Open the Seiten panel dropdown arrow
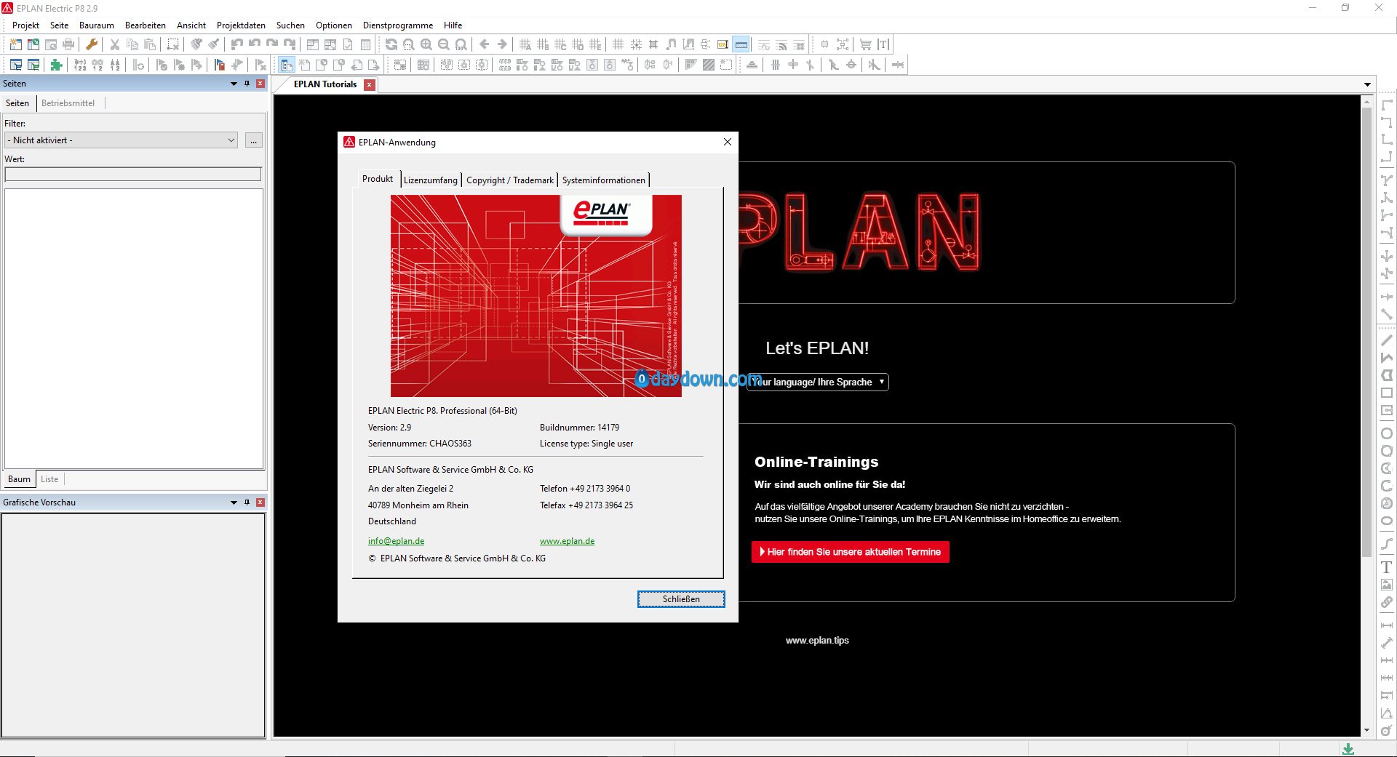This screenshot has height=757, width=1397. (x=234, y=84)
